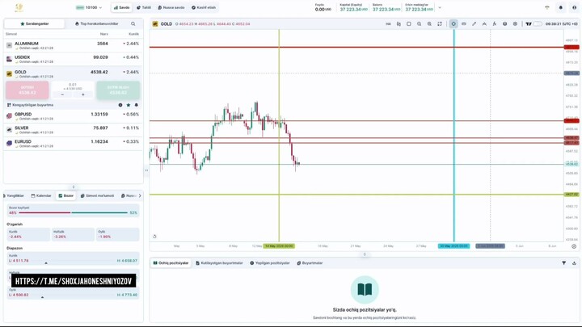Open the user profile icon at top right
The height and width of the screenshot is (327, 582).
point(574,7)
